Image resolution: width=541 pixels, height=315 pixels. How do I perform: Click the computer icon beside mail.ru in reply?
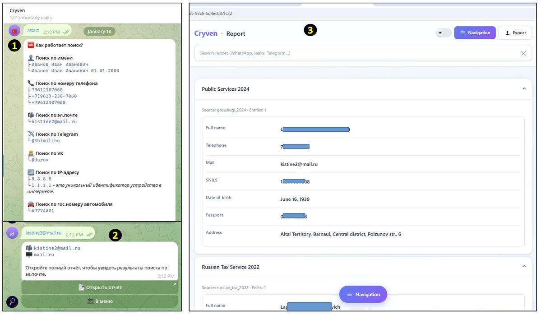tap(29, 255)
